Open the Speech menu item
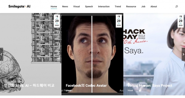185x98 pixels. (89, 7)
